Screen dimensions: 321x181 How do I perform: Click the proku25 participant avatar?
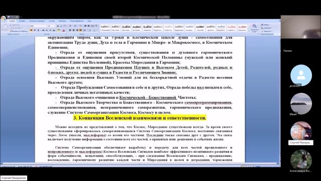(301, 75)
